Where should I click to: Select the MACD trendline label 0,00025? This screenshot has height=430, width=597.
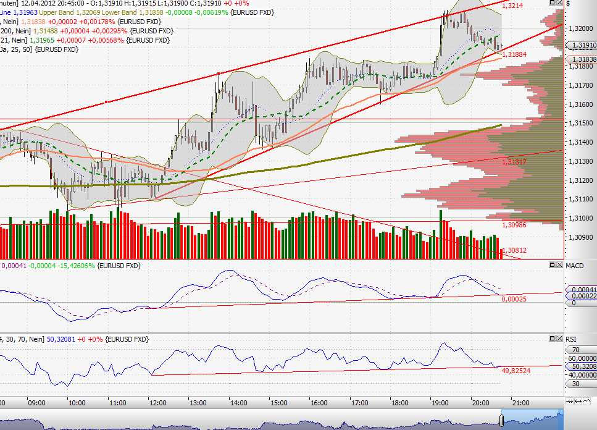click(514, 299)
